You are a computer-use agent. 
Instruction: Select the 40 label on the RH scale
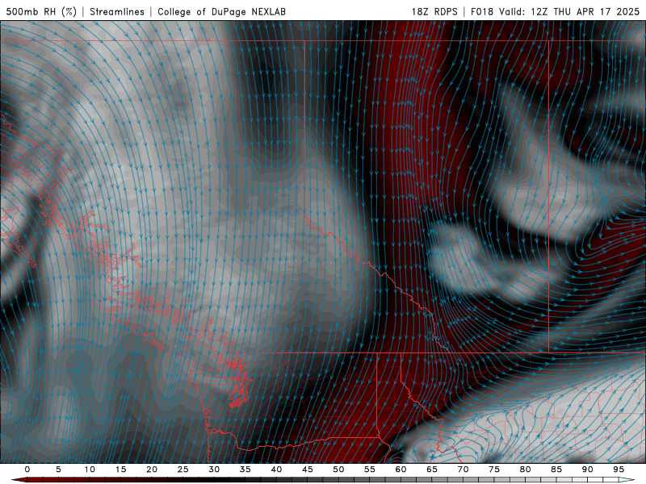coord(276,469)
